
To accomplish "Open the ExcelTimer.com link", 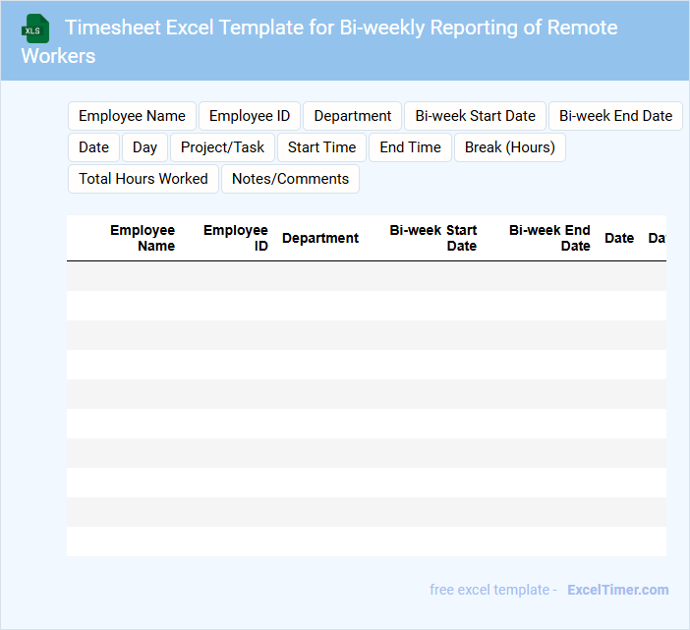I will click(x=618, y=590).
